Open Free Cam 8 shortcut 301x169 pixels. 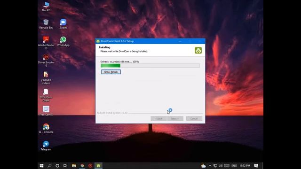(46, 111)
